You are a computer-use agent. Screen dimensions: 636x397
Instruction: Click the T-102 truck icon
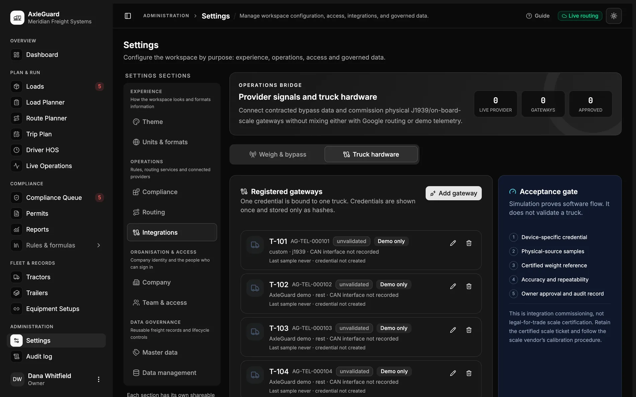point(255,288)
